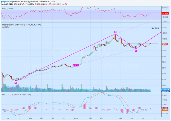
Task: Click the 4.0000 MACD axis label
Action: click(165, 100)
